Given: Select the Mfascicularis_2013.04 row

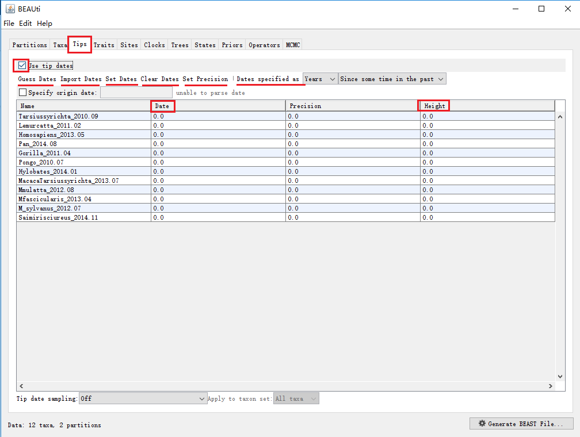Looking at the screenshot, I should click(285, 199).
